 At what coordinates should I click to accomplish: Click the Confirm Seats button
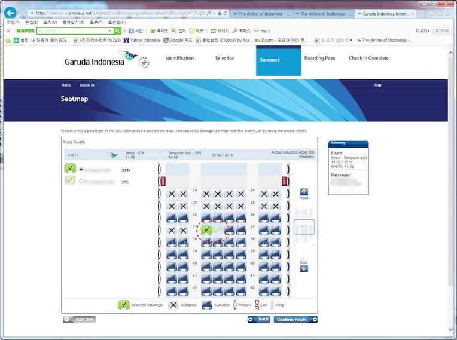coord(295,320)
